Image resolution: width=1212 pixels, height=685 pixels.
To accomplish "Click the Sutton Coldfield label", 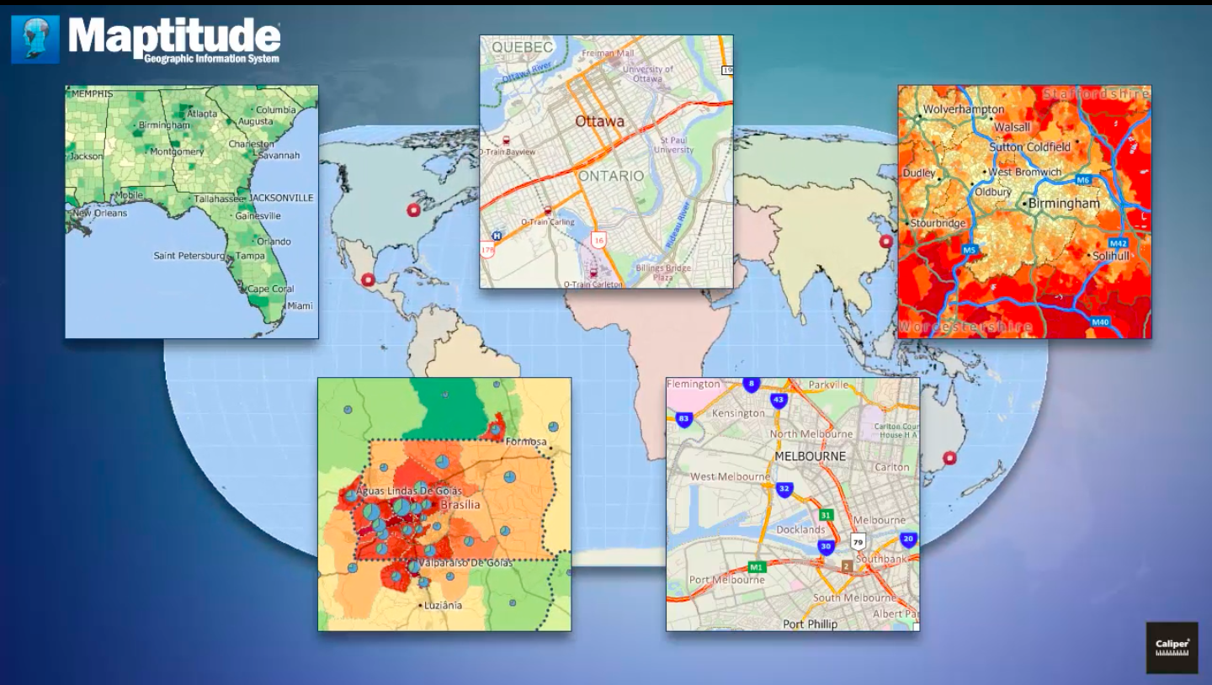I will (x=1030, y=146).
